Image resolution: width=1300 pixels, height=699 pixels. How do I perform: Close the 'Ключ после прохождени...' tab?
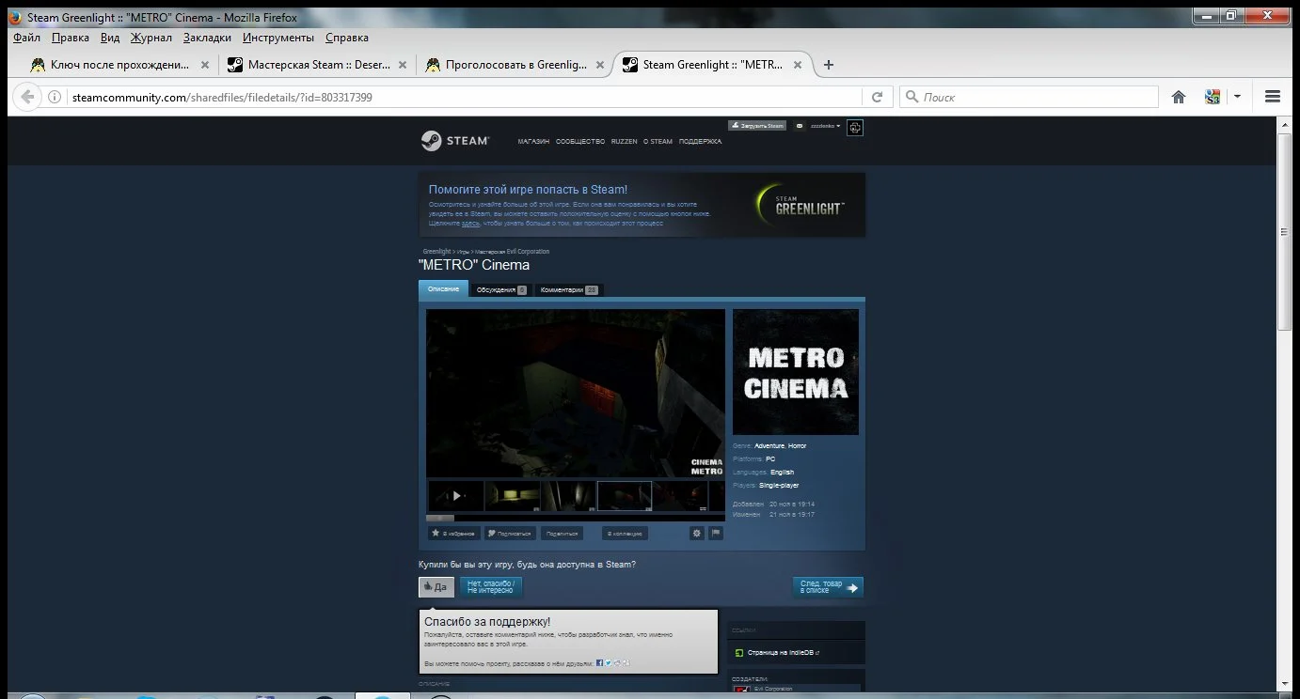coord(205,65)
